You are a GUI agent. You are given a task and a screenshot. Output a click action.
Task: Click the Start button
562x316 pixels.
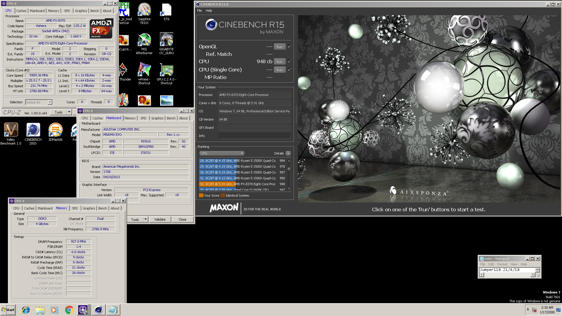pos(8,310)
